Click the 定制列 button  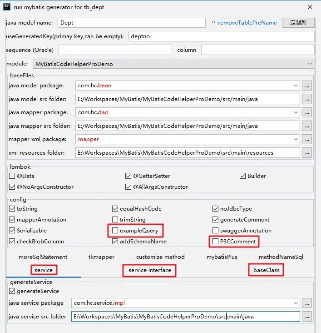click(x=298, y=22)
